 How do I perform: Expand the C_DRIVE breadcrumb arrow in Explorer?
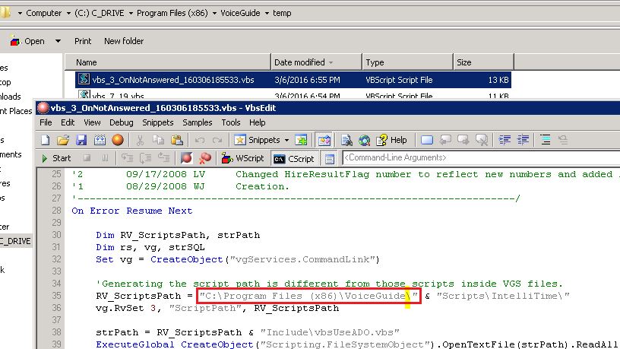coord(131,14)
